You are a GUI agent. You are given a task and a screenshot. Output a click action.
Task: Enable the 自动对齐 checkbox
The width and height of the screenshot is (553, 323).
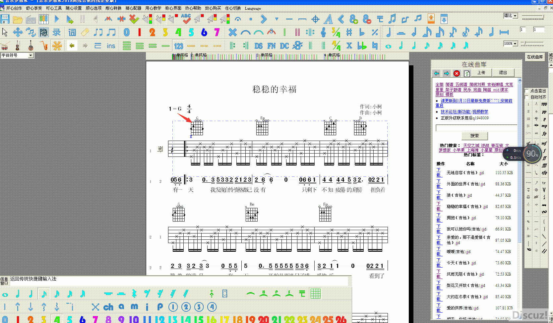(x=527, y=97)
